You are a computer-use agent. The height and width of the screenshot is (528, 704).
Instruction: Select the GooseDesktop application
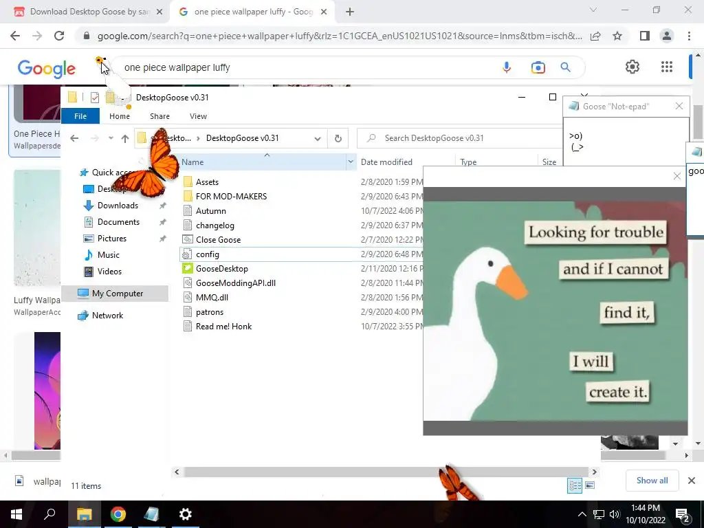(222, 269)
